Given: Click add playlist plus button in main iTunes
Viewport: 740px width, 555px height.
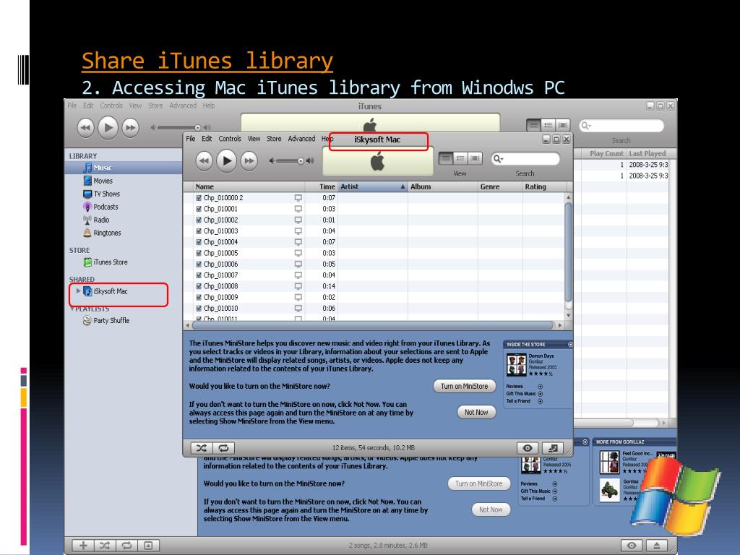Looking at the screenshot, I should [83, 546].
